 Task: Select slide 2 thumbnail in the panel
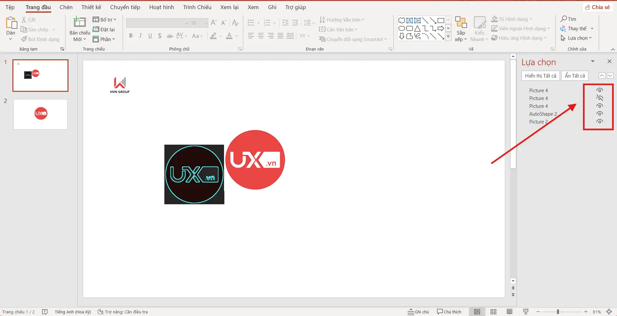[x=40, y=114]
